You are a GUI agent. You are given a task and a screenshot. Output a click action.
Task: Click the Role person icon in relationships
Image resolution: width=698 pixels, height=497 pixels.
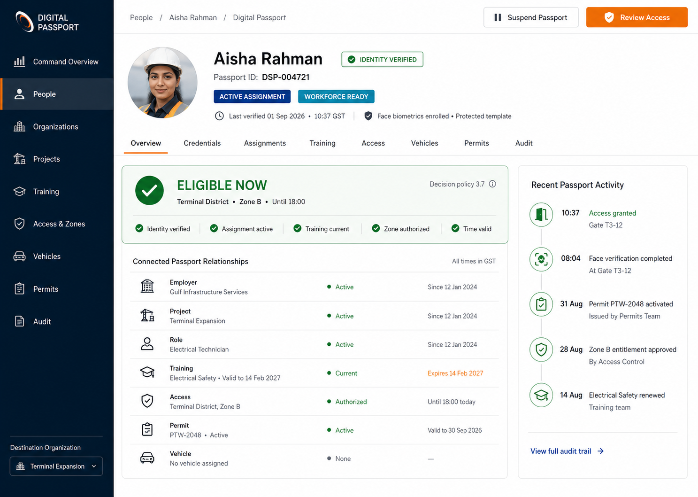tap(147, 344)
